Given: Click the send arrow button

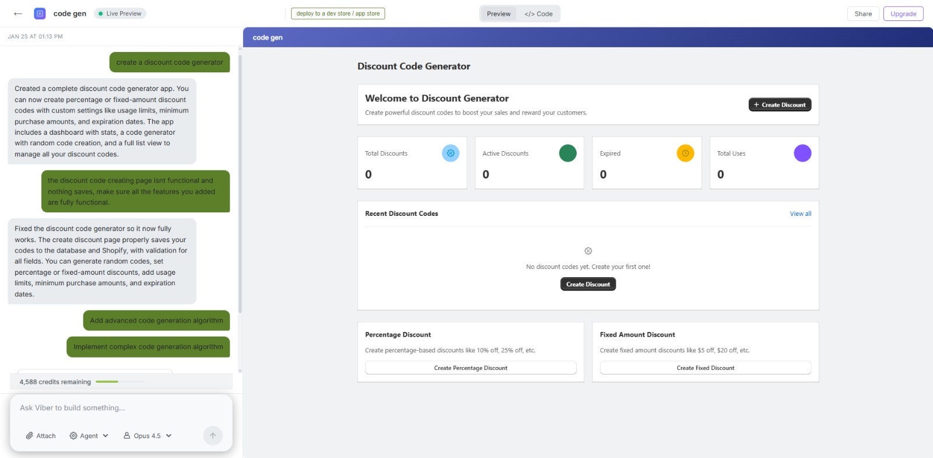Looking at the screenshot, I should (213, 436).
